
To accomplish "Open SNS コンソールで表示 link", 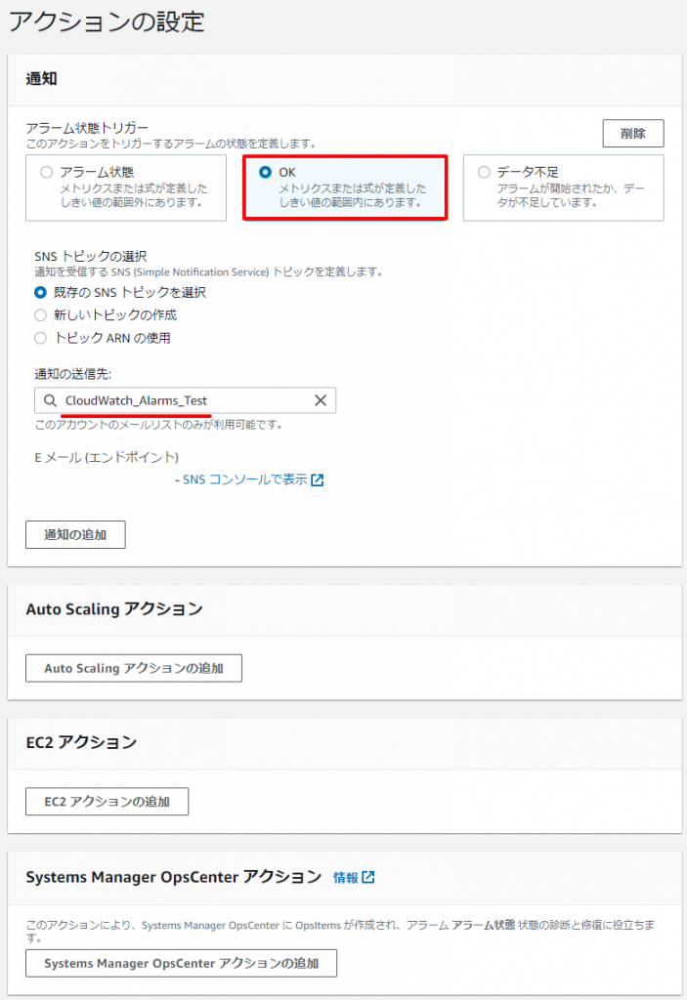I will pos(244,479).
